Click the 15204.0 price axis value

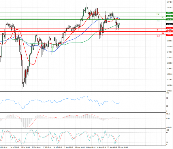(170, 74)
